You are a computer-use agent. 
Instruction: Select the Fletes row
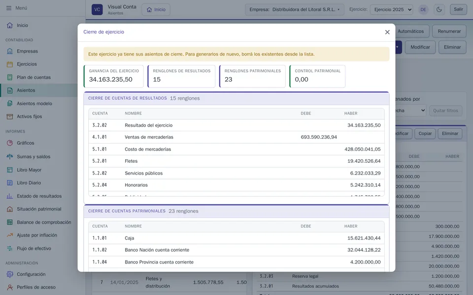[236, 161]
